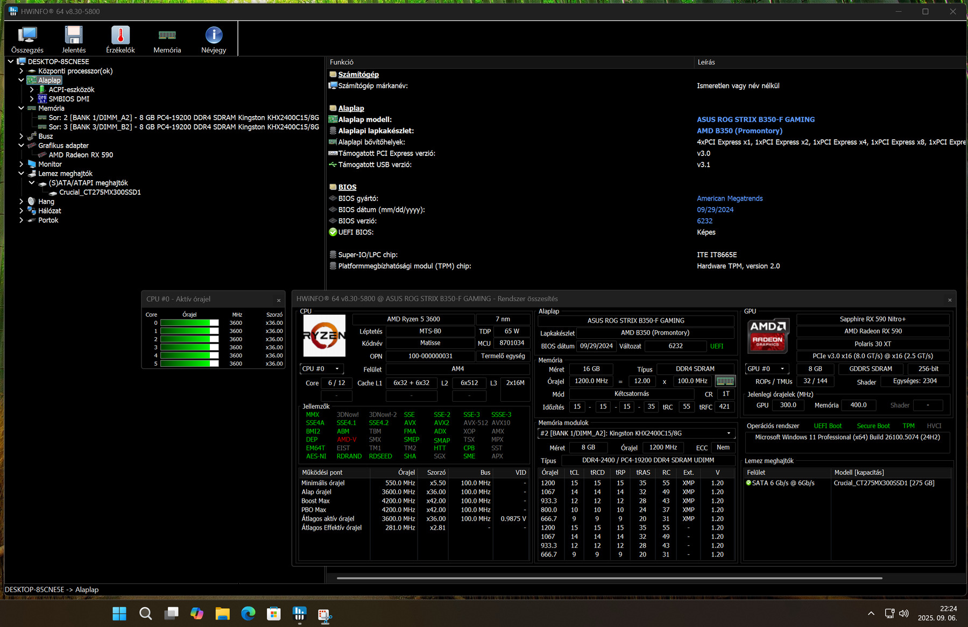This screenshot has width=968, height=627.
Task: Click Core 5 clock usage bar
Action: [x=189, y=364]
